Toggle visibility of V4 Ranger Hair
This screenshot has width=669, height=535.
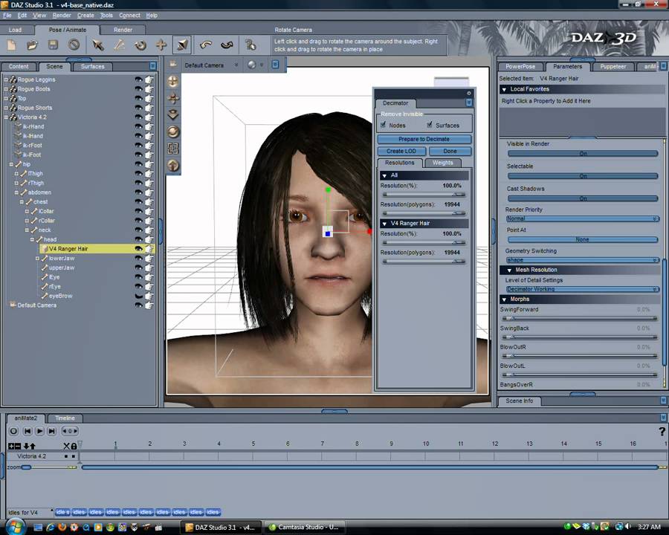coord(138,248)
